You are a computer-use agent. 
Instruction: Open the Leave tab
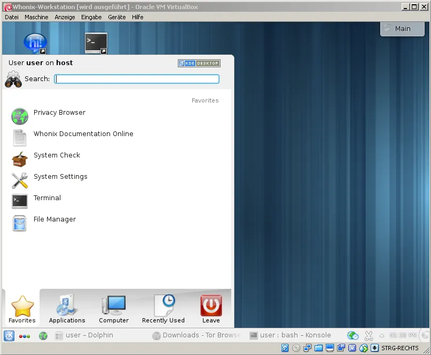click(x=211, y=309)
